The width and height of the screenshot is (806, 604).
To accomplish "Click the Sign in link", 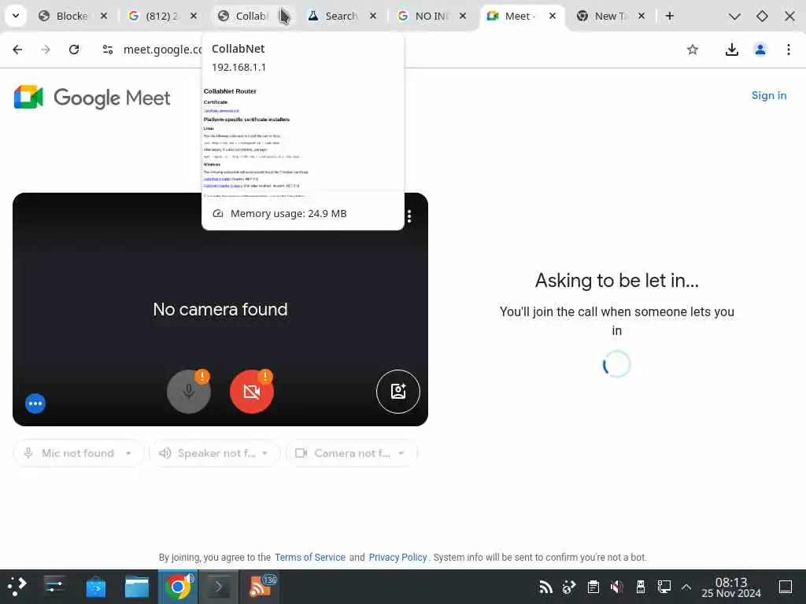I will pos(768,95).
